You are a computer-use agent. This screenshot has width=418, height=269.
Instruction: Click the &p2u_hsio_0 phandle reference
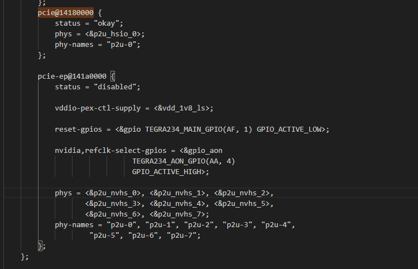tap(116, 34)
